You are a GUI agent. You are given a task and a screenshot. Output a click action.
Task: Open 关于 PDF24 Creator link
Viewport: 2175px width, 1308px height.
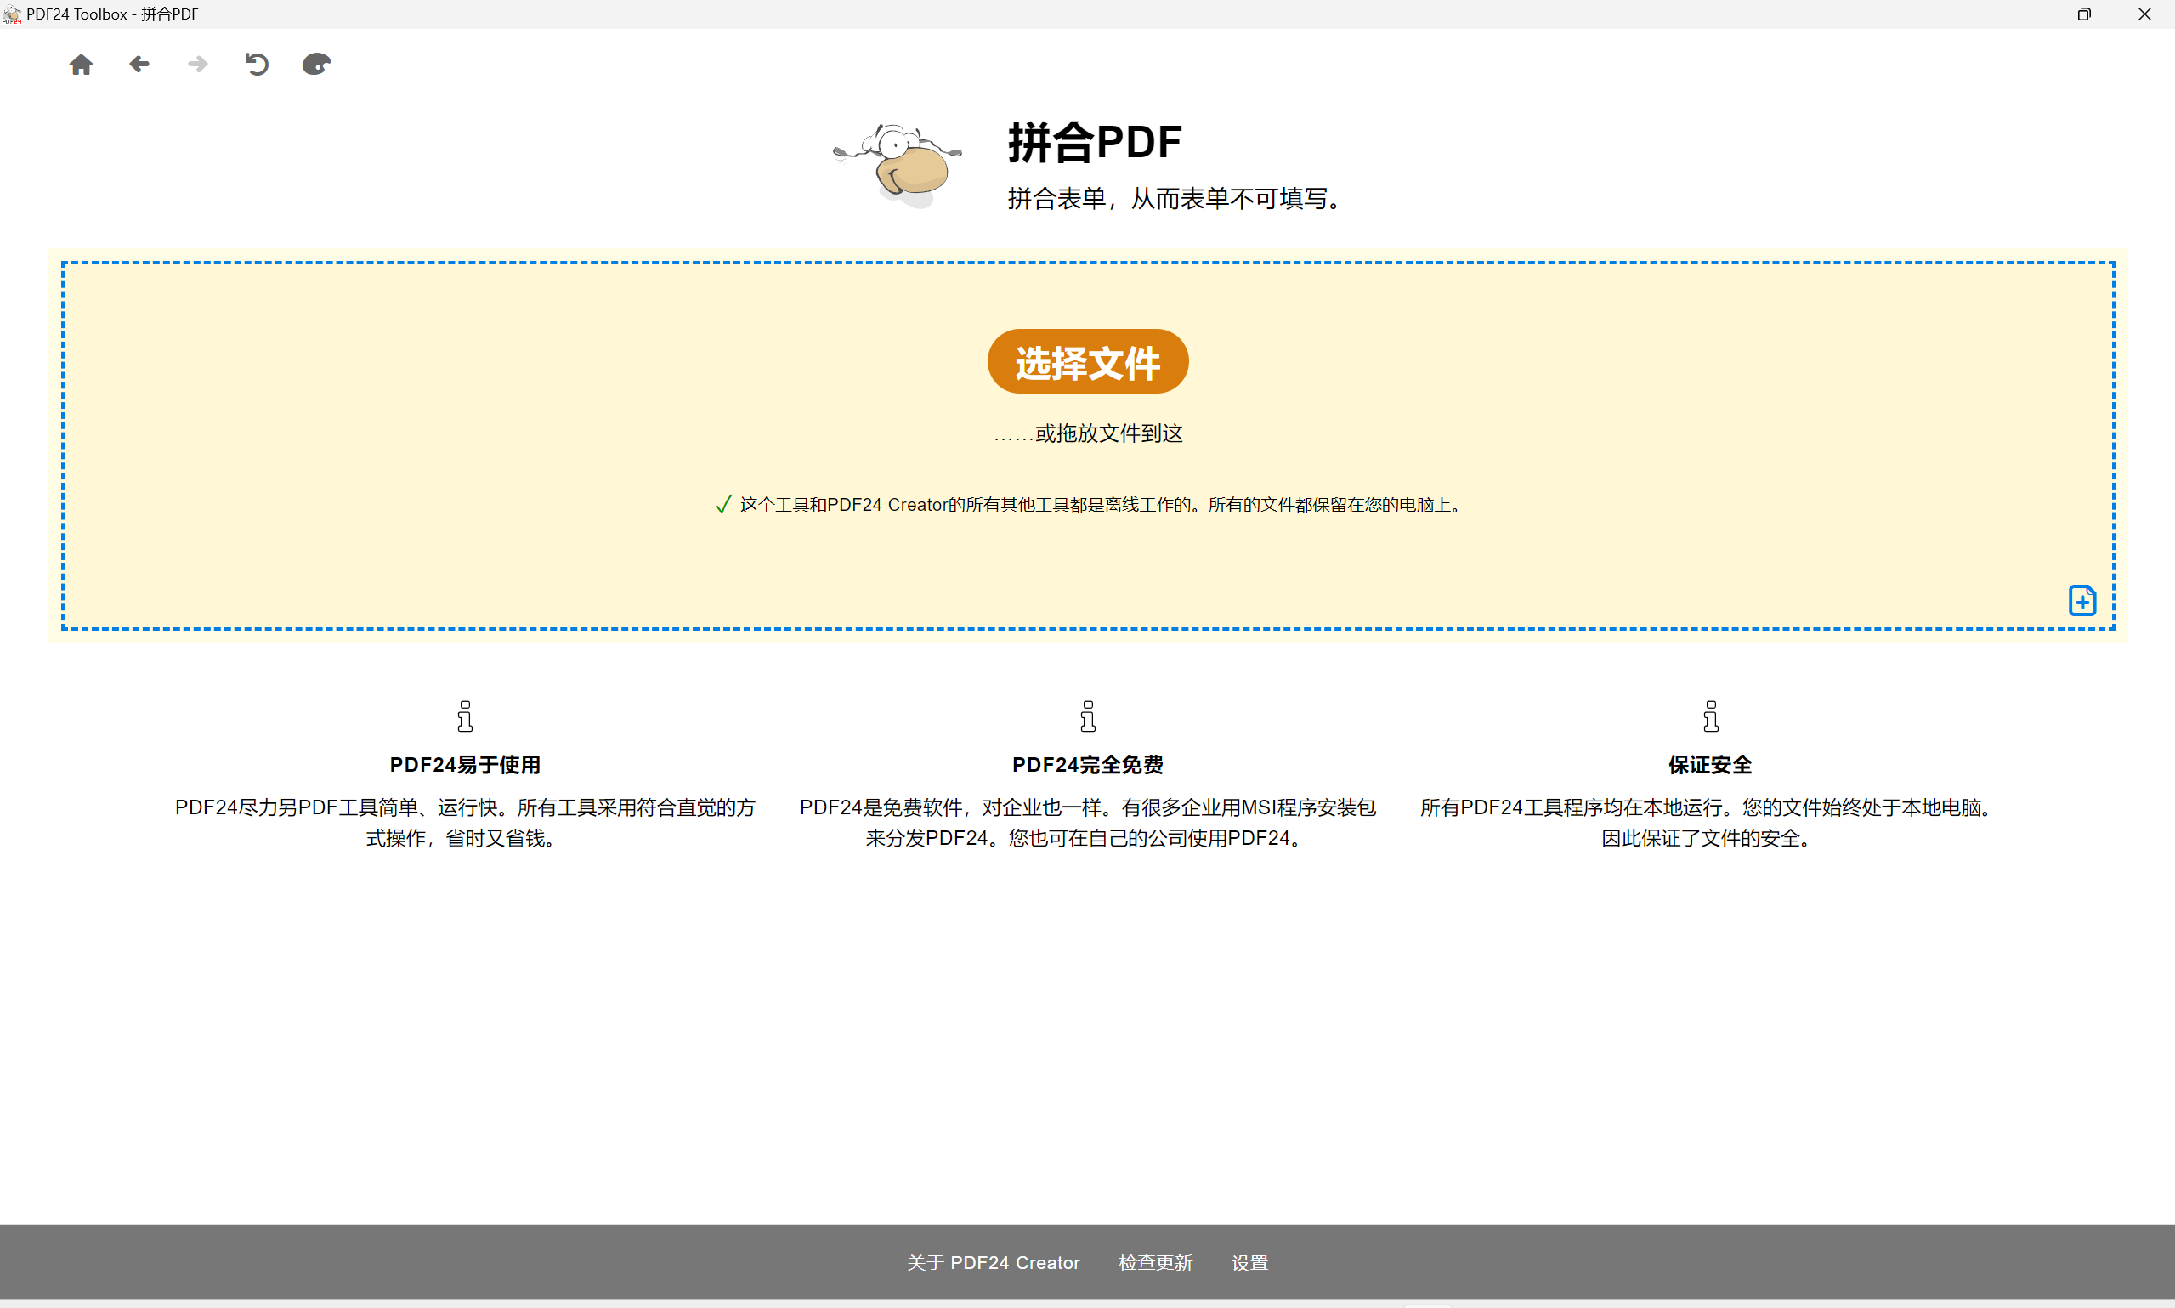tap(994, 1262)
